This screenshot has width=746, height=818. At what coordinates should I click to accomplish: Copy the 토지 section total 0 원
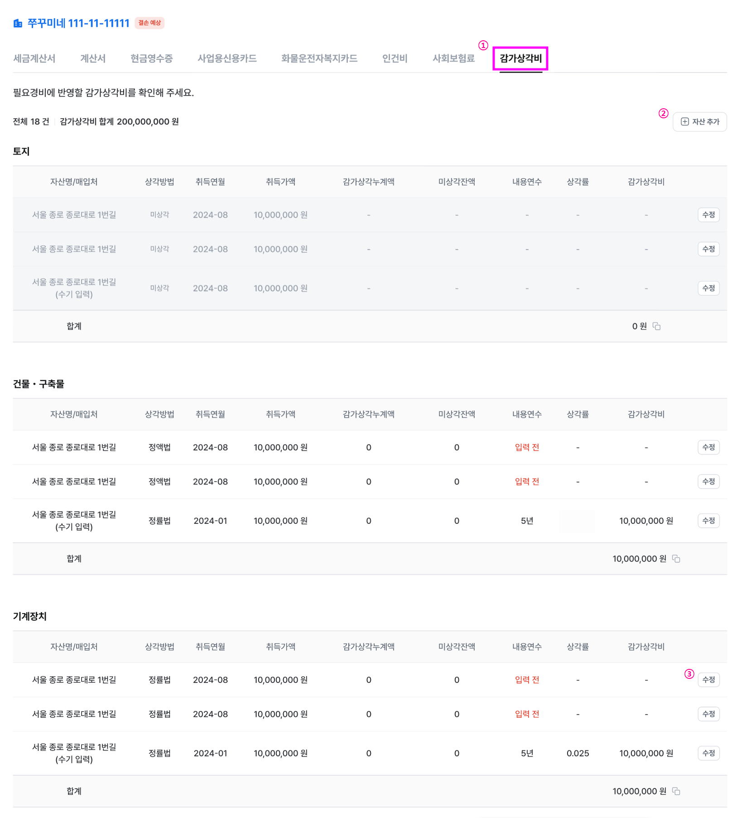pyautogui.click(x=656, y=326)
